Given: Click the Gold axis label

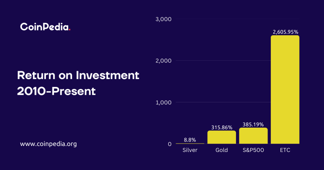Looking at the screenshot, I should pyautogui.click(x=222, y=150).
